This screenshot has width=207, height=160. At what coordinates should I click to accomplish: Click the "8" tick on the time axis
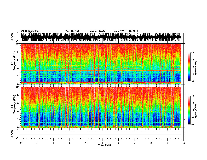pyautogui.click(x=151, y=143)
